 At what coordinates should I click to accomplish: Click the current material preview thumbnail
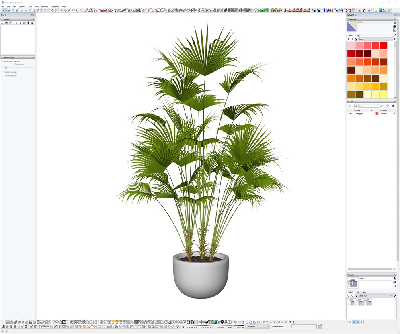point(352,26)
